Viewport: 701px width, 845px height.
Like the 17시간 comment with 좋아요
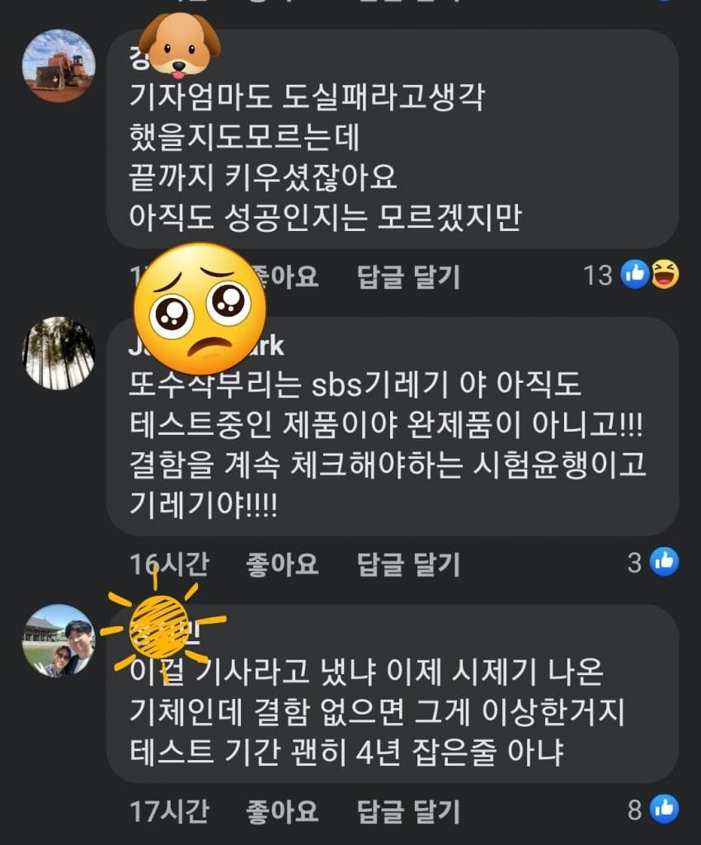[282, 810]
